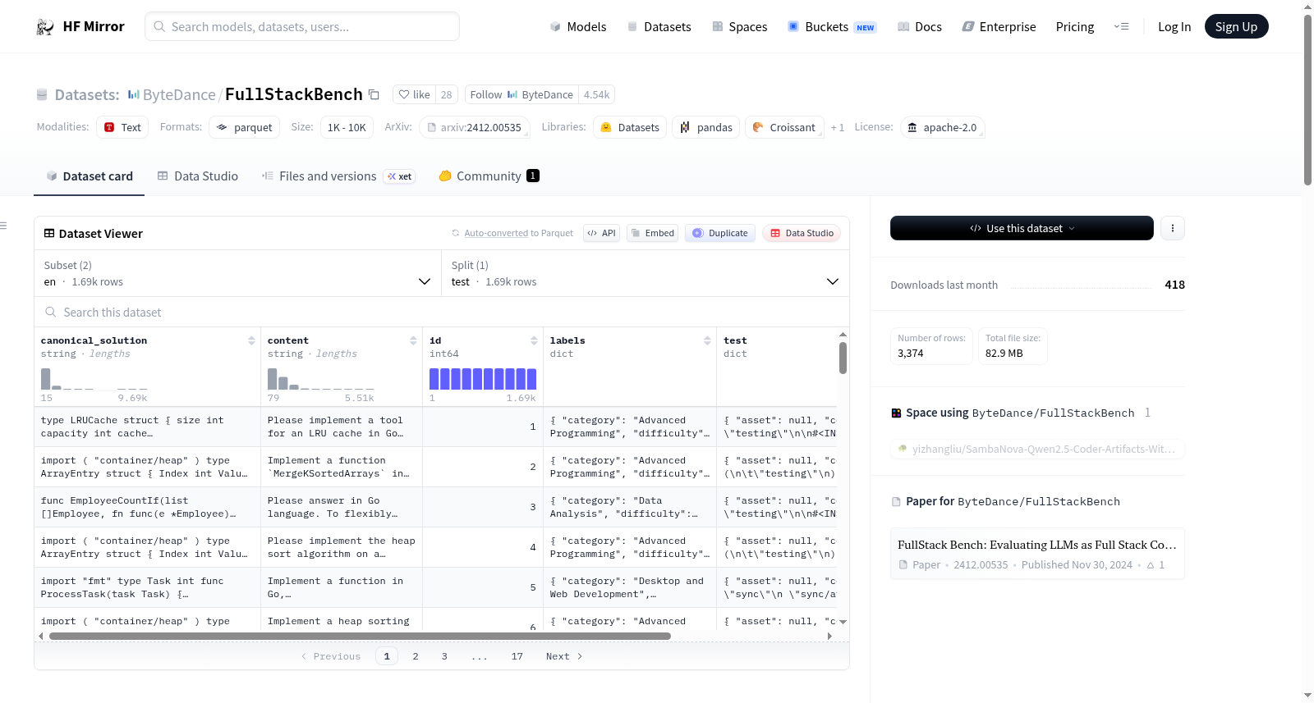Open the Community tab

(x=489, y=176)
